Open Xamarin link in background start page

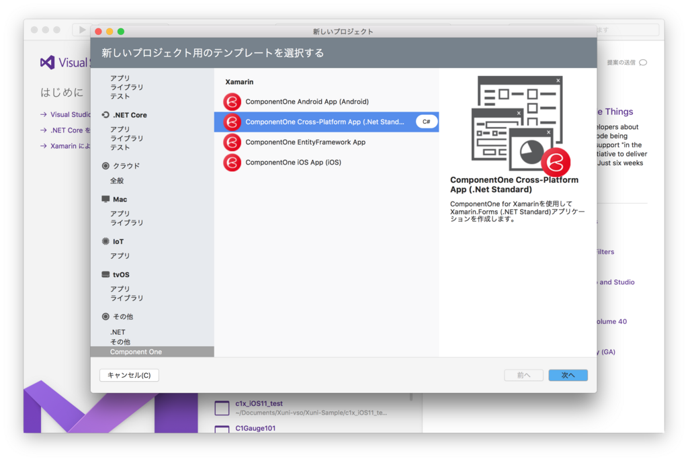[x=70, y=146]
